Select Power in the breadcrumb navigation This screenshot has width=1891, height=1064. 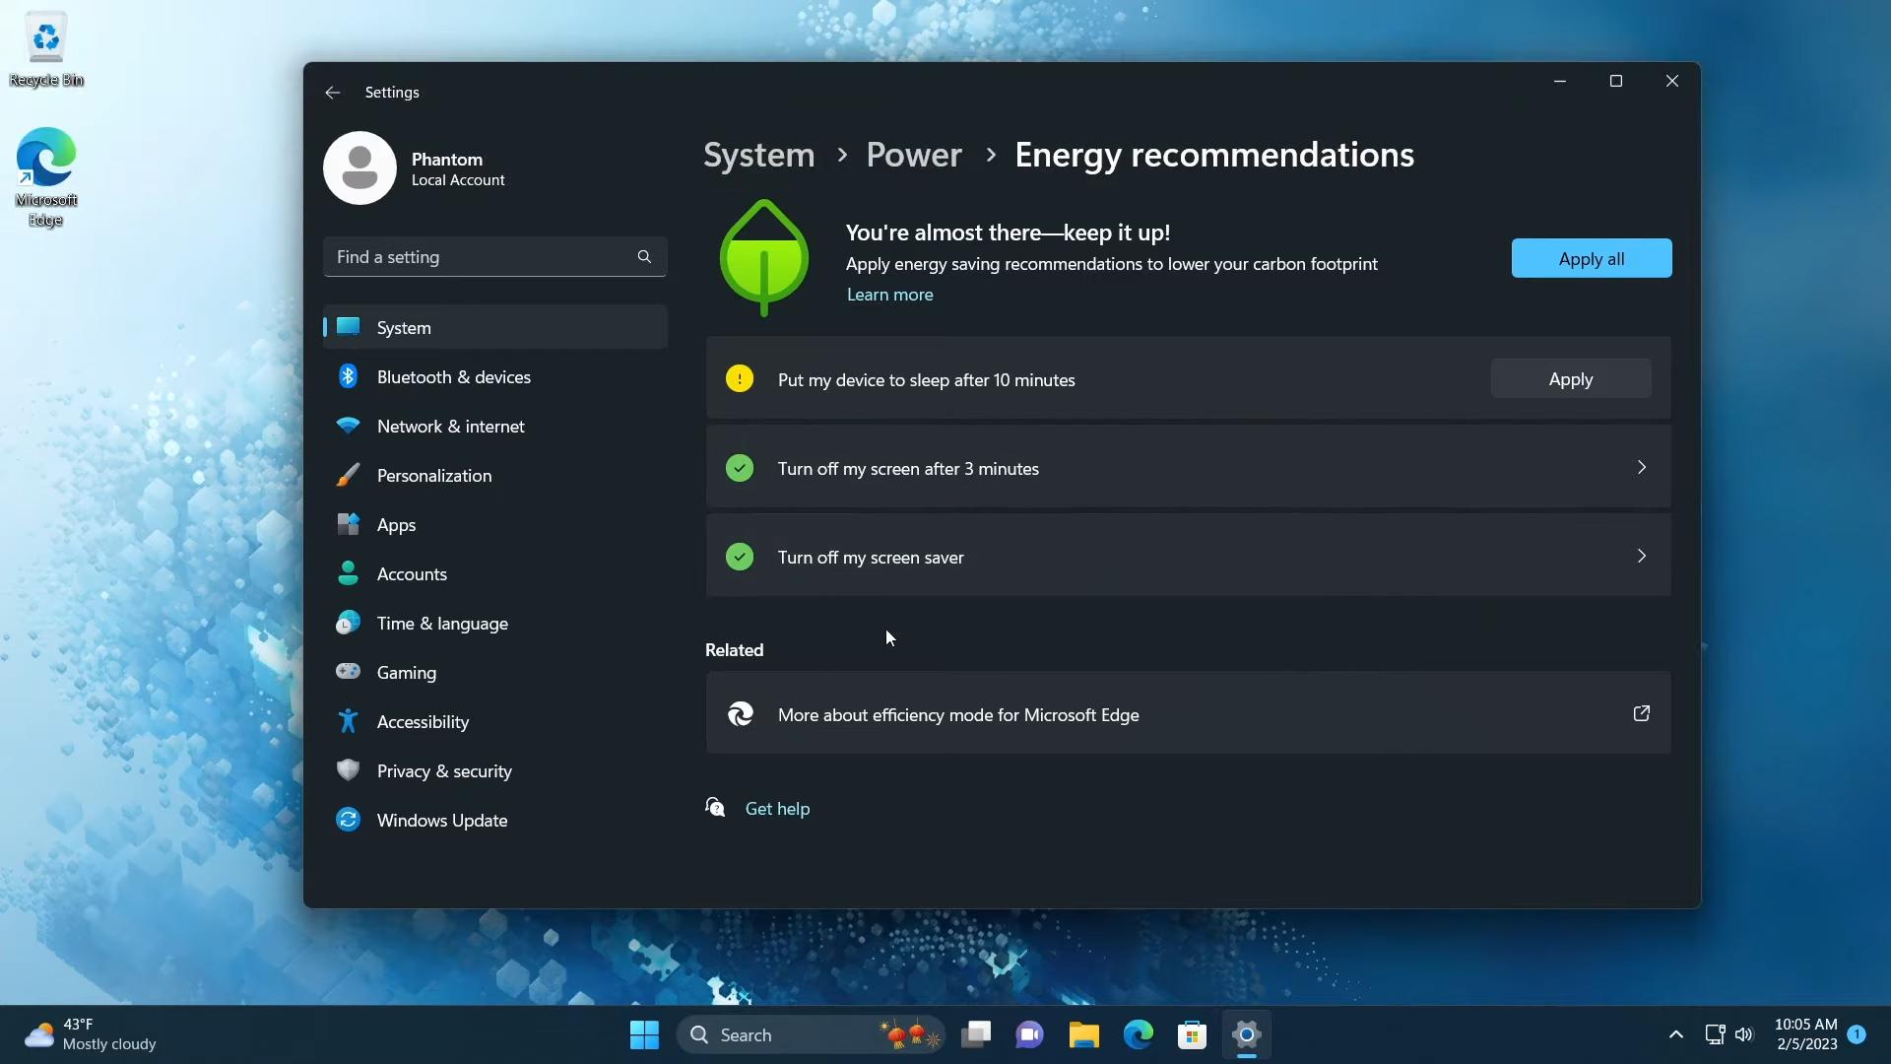coord(912,155)
